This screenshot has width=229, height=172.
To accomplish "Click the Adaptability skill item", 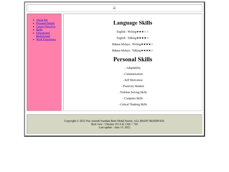I will [x=133, y=68].
